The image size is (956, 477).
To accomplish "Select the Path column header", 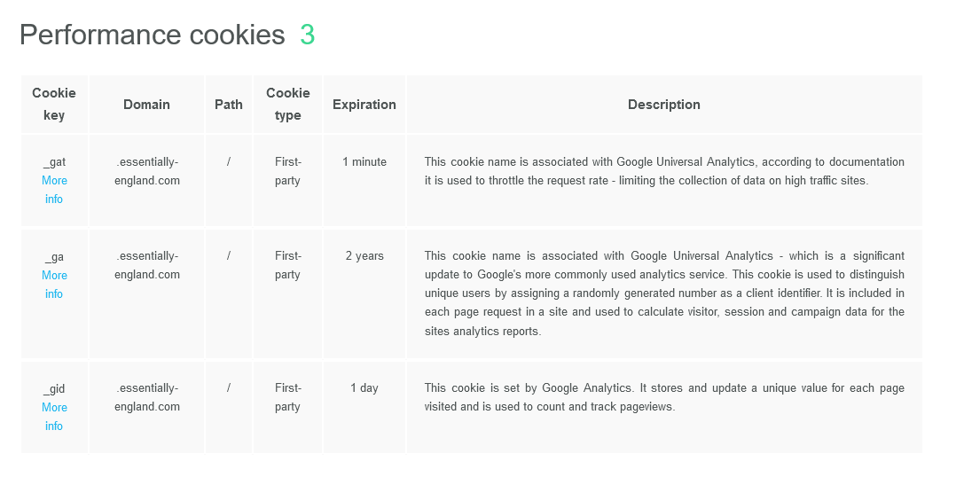I will point(229,105).
